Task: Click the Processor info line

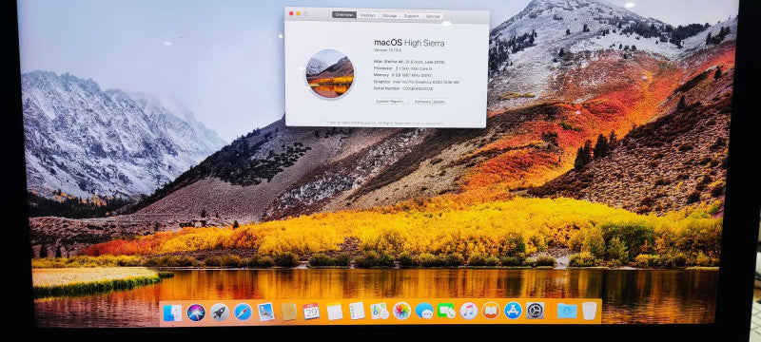Action: 402,68
